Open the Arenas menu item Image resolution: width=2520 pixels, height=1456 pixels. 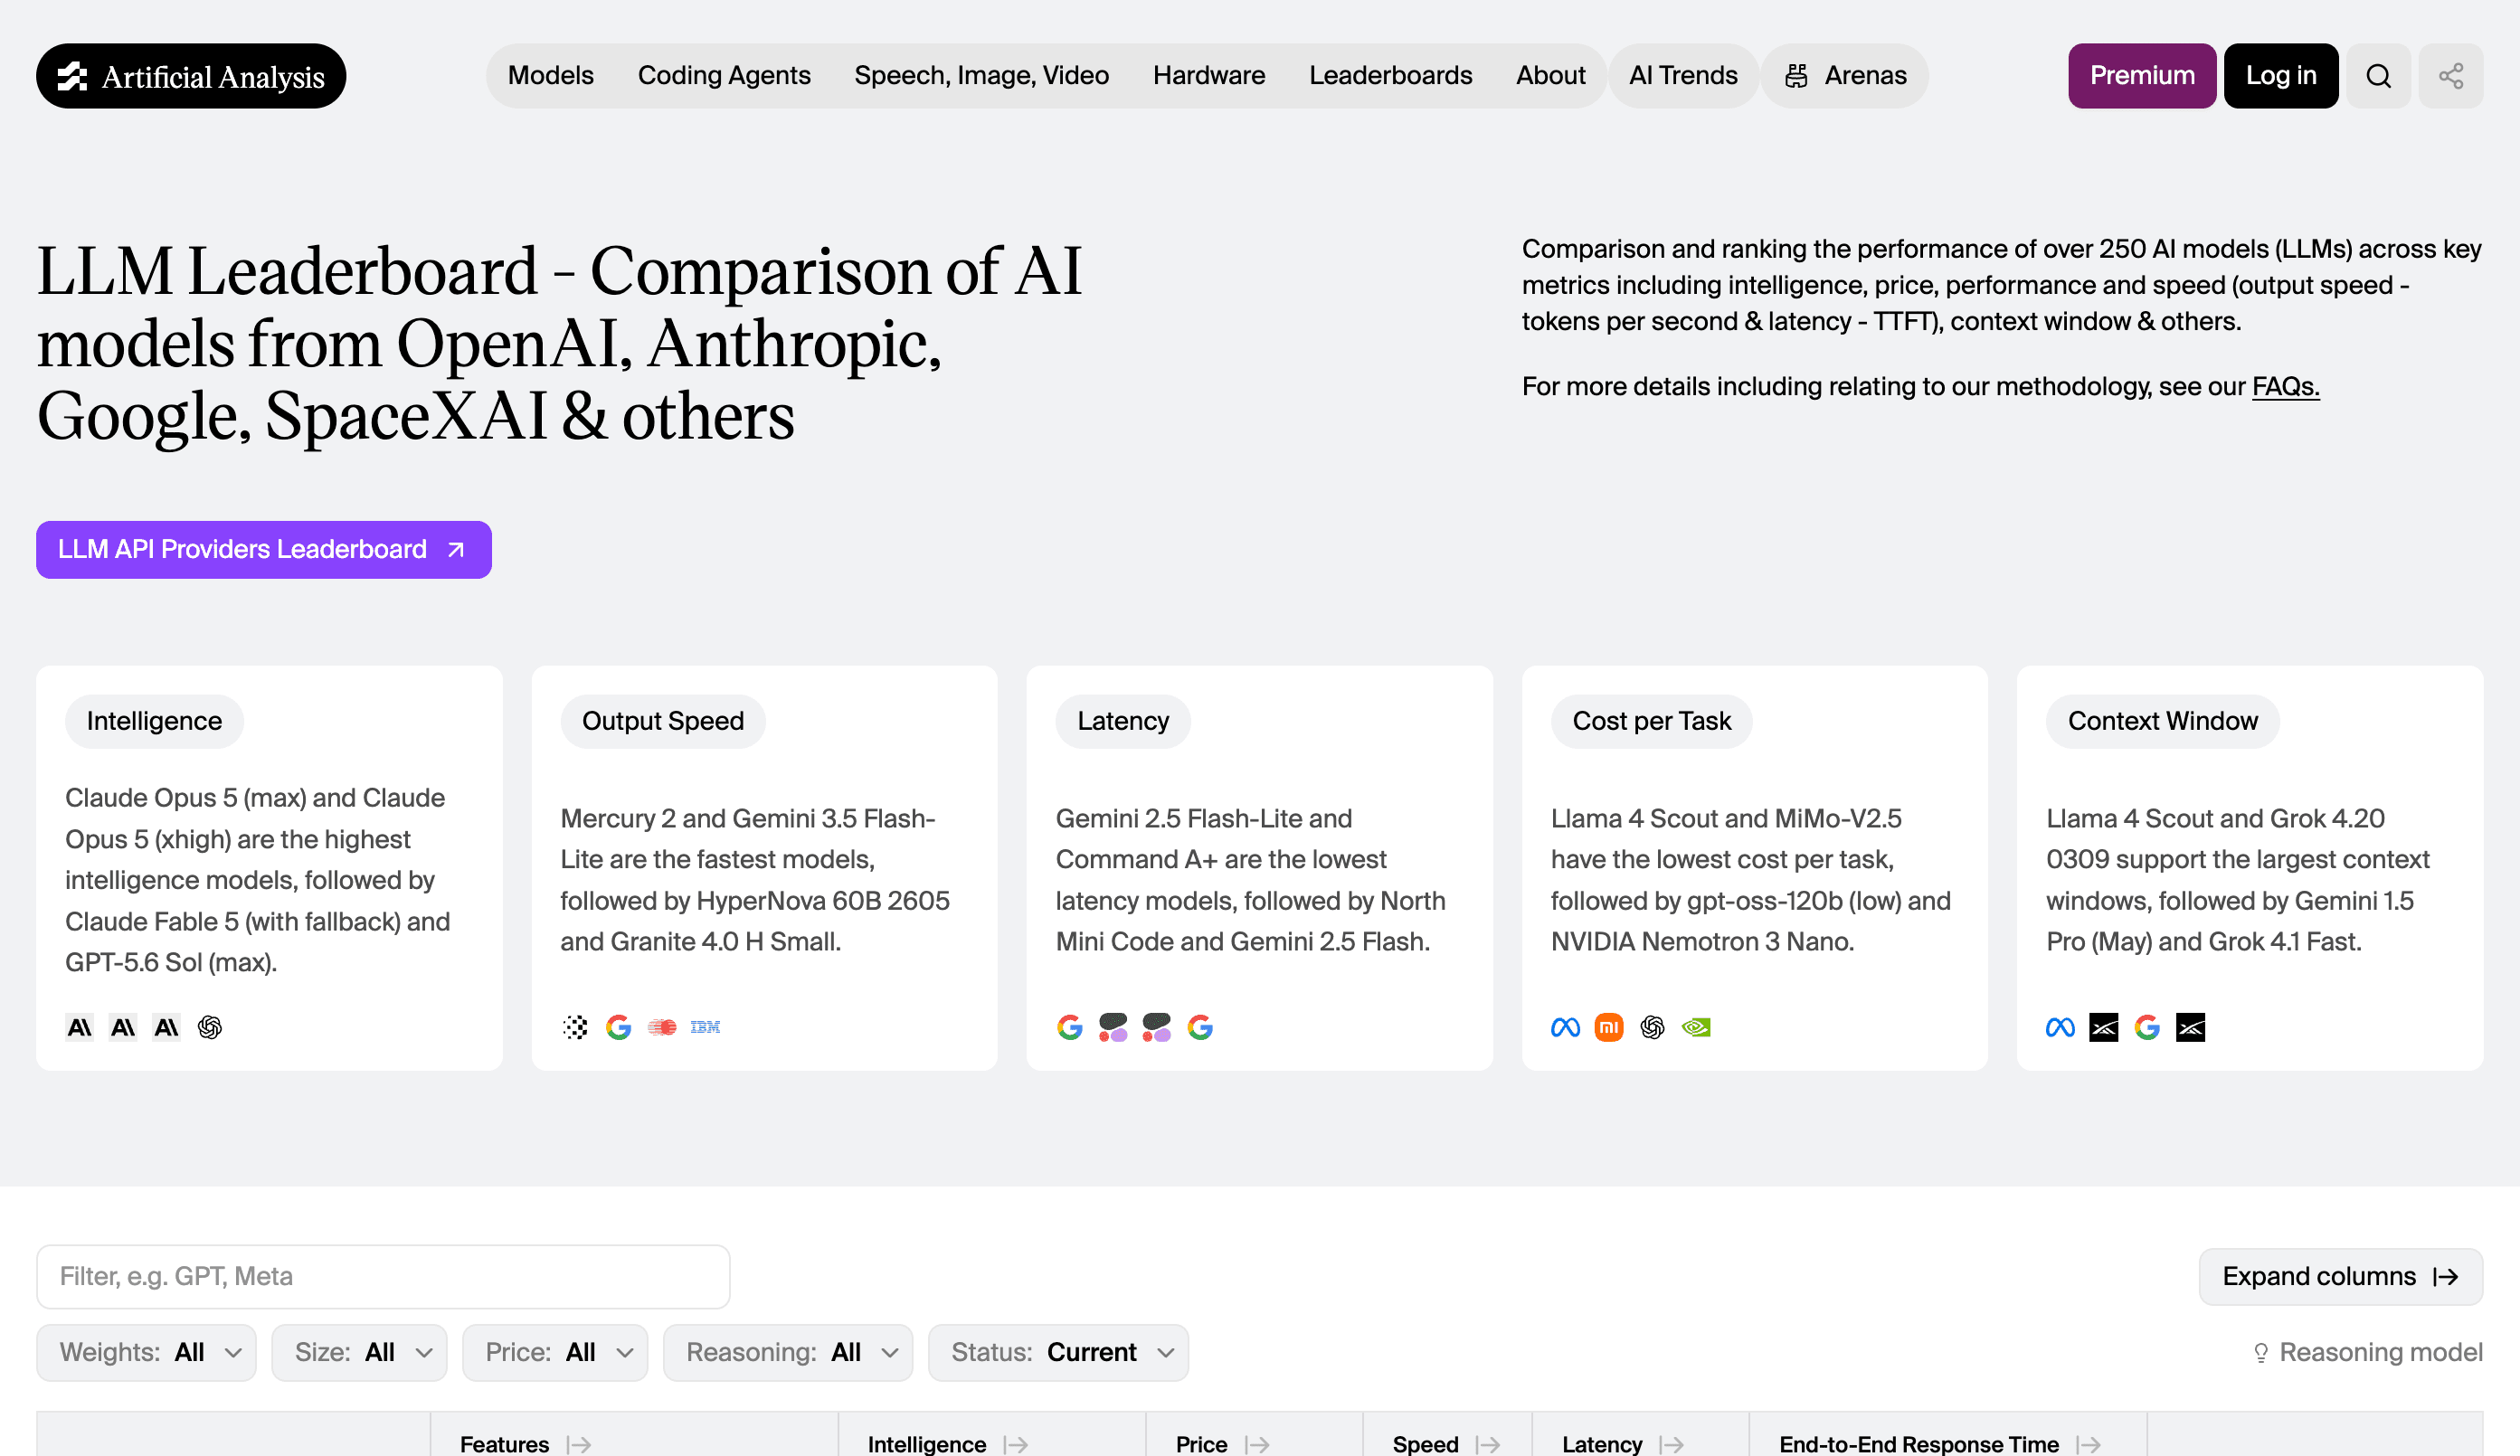point(1845,76)
